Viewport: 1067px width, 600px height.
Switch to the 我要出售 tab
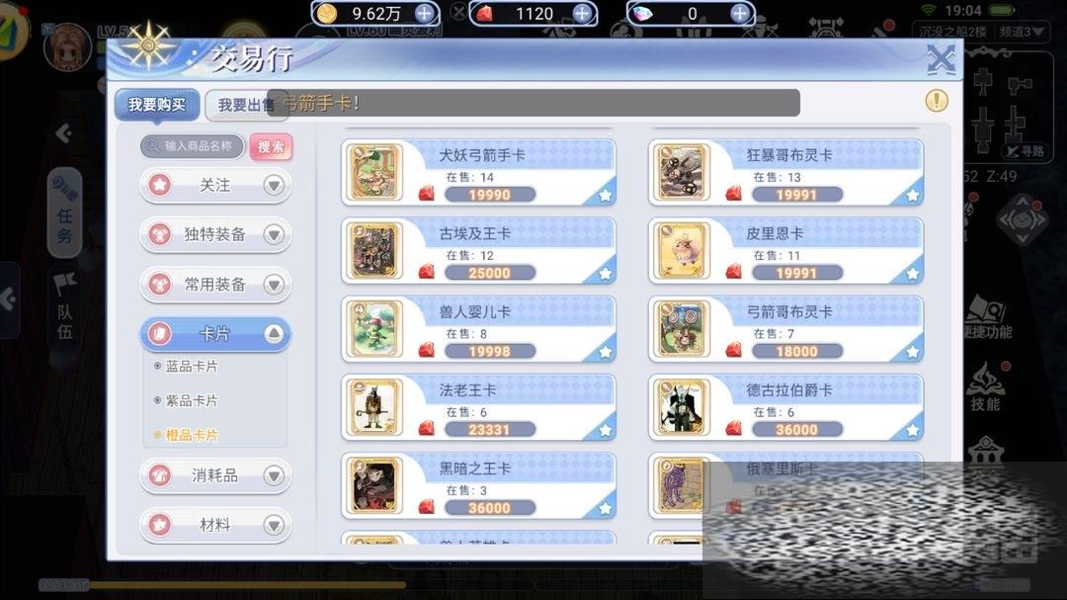(x=245, y=105)
